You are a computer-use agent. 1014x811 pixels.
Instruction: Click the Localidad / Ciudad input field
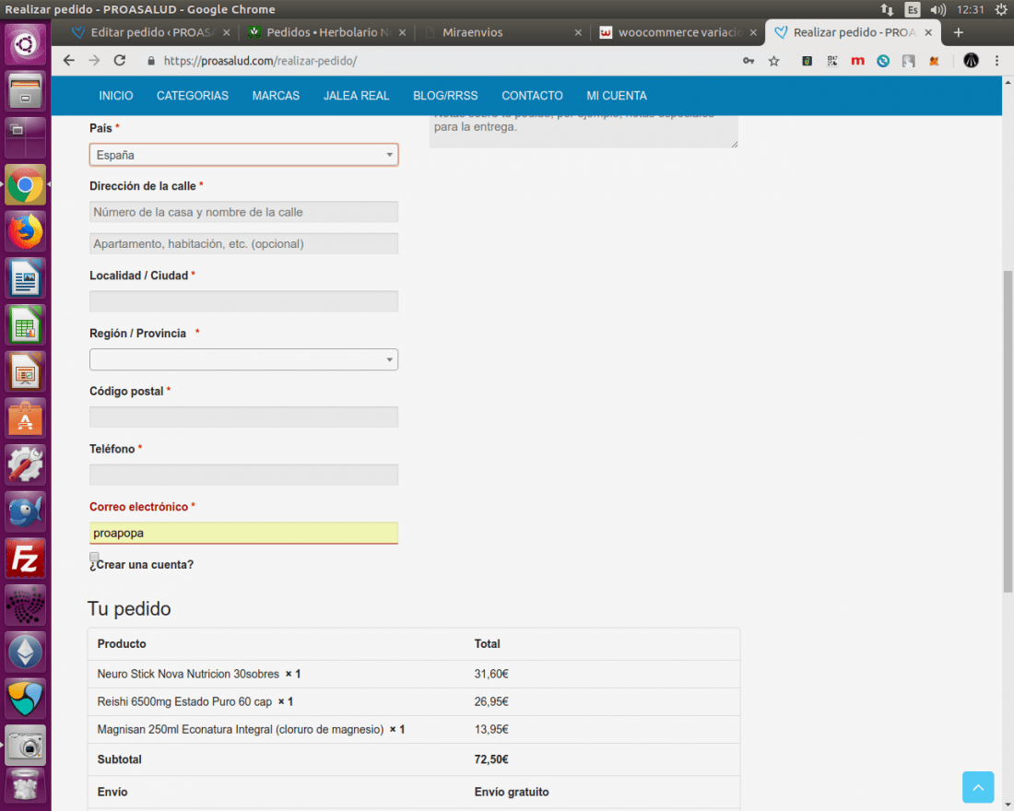[x=243, y=301]
